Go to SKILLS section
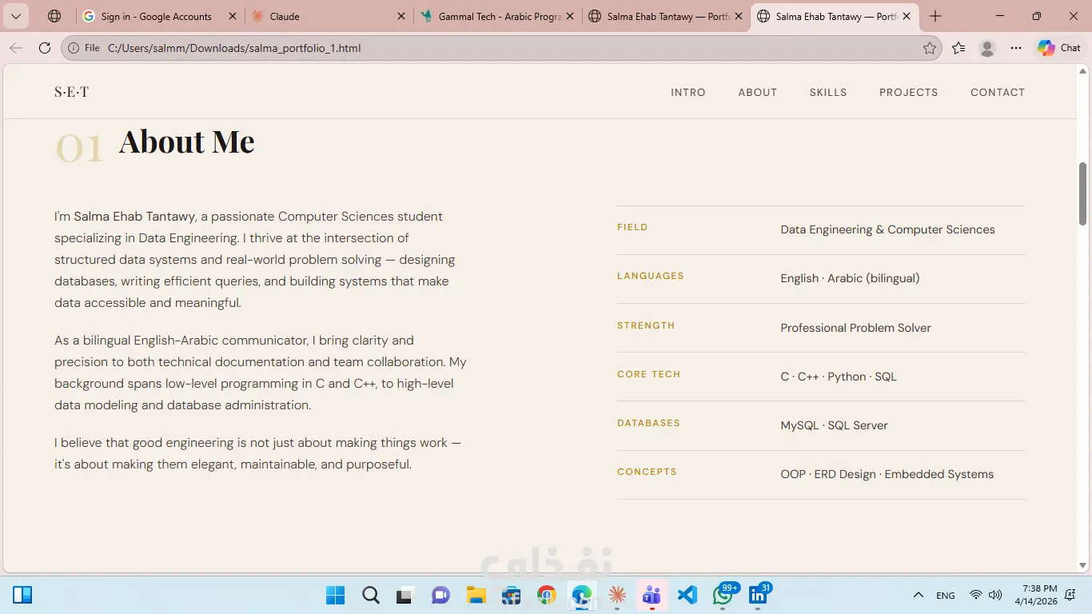Image resolution: width=1092 pixels, height=614 pixels. pos(828,92)
